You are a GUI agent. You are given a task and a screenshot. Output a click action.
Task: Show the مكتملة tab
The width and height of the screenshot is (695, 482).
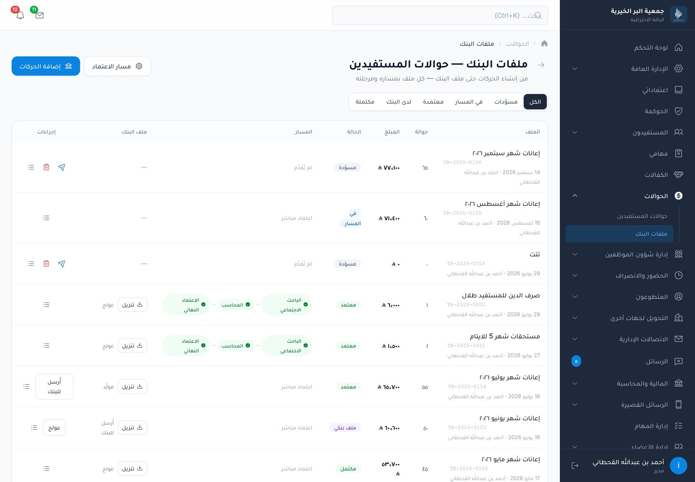click(365, 102)
